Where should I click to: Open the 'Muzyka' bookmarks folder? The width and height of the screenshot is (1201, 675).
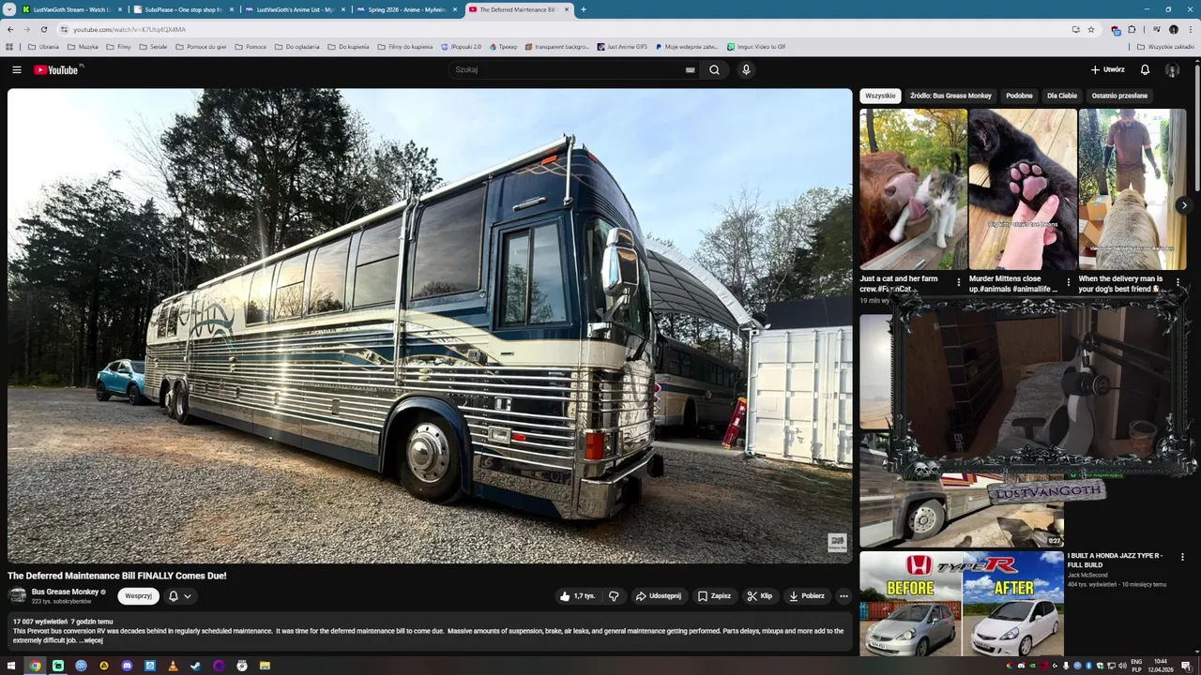tap(82, 46)
